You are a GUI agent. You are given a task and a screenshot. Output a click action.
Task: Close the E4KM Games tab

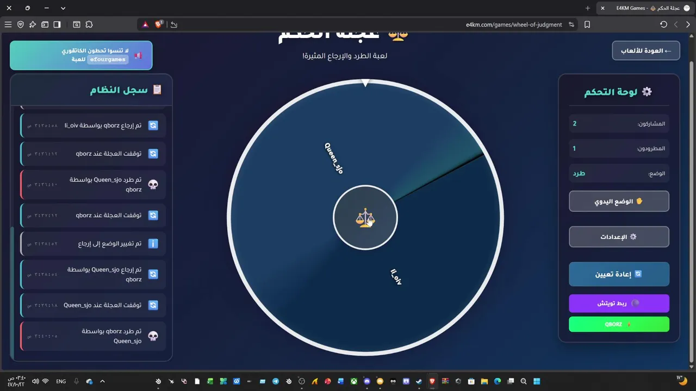(603, 8)
